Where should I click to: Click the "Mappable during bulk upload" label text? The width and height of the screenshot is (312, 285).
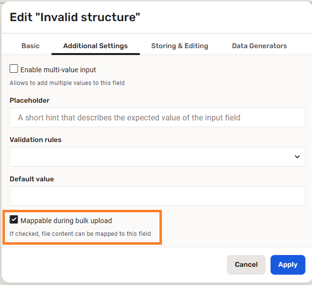(x=66, y=221)
